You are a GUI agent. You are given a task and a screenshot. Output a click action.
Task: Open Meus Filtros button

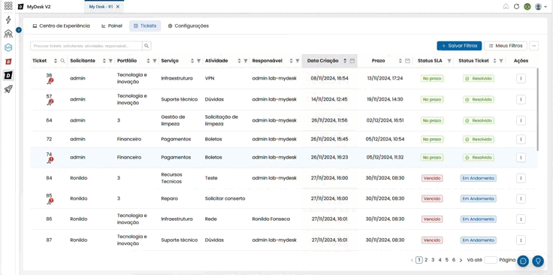click(506, 46)
